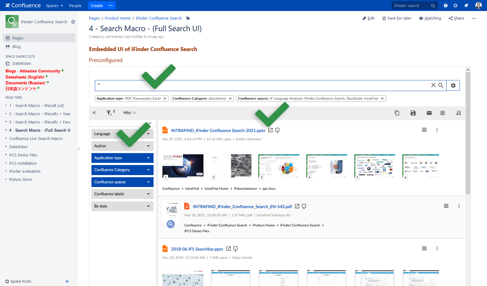Image resolution: width=487 pixels, height=286 pixels.
Task: Change sort order with sort icon
Action: pyautogui.click(x=459, y=113)
